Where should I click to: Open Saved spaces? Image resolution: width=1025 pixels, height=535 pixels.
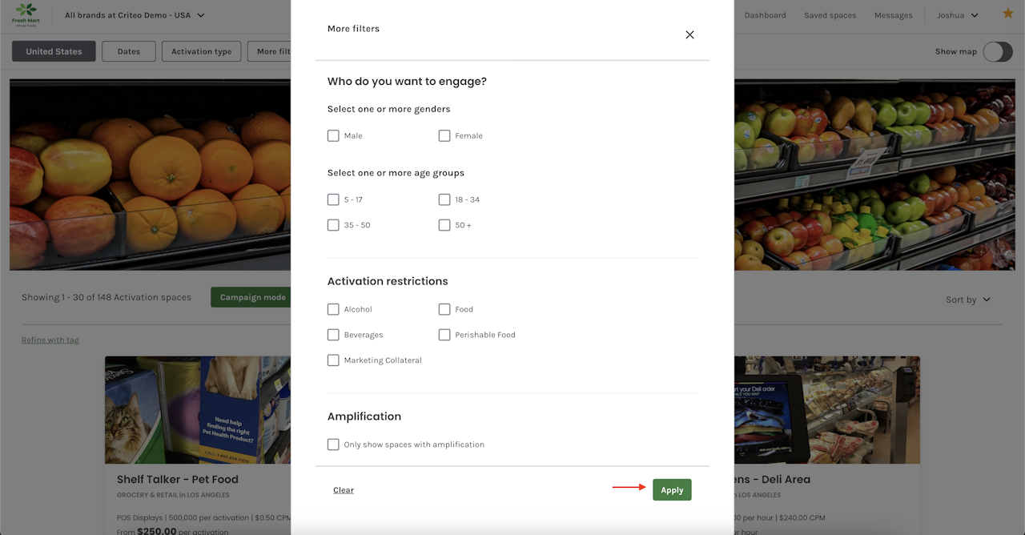830,15
